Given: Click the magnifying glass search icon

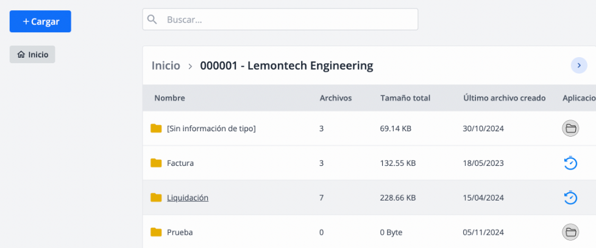Looking at the screenshot, I should click(x=152, y=19).
